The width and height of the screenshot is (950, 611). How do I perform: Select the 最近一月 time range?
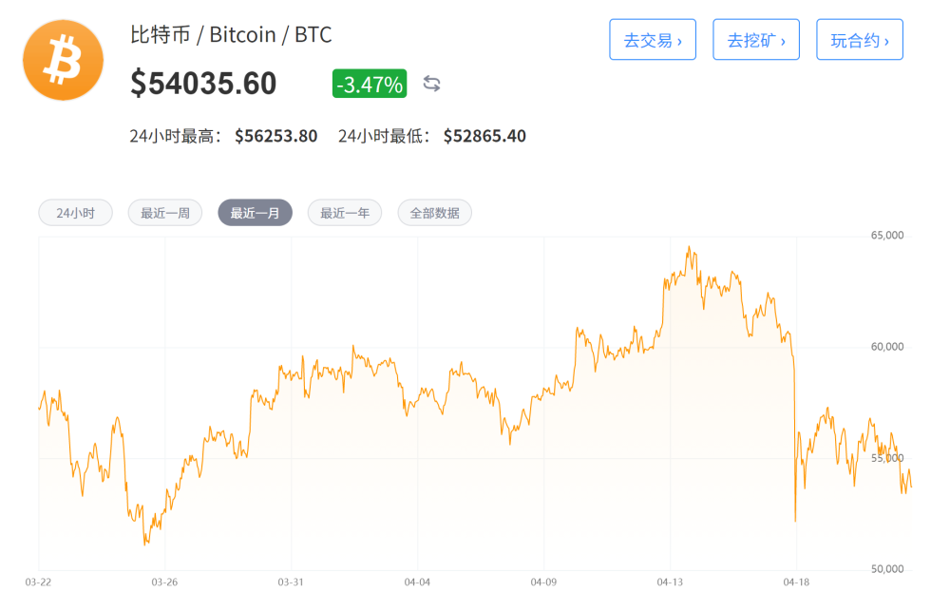(x=255, y=212)
